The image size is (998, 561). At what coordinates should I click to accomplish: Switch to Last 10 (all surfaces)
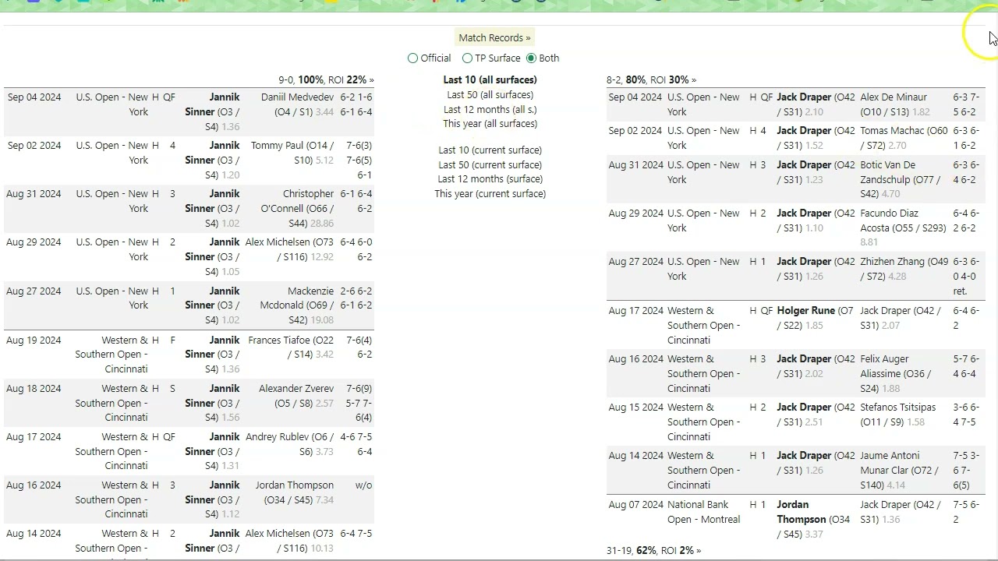tap(490, 79)
